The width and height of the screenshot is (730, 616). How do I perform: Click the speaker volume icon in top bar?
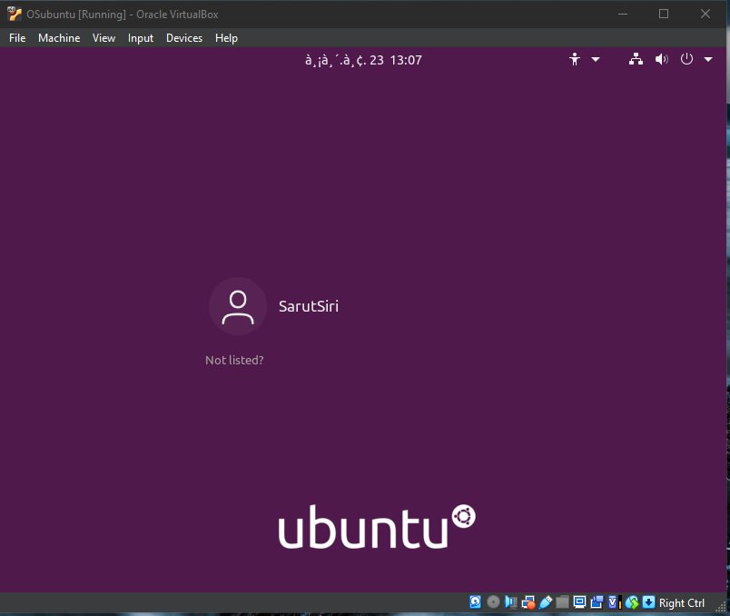pos(661,60)
